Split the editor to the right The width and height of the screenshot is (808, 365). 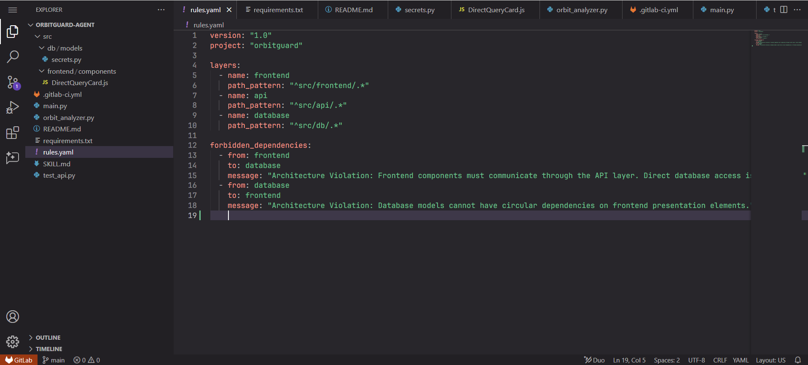coord(784,10)
